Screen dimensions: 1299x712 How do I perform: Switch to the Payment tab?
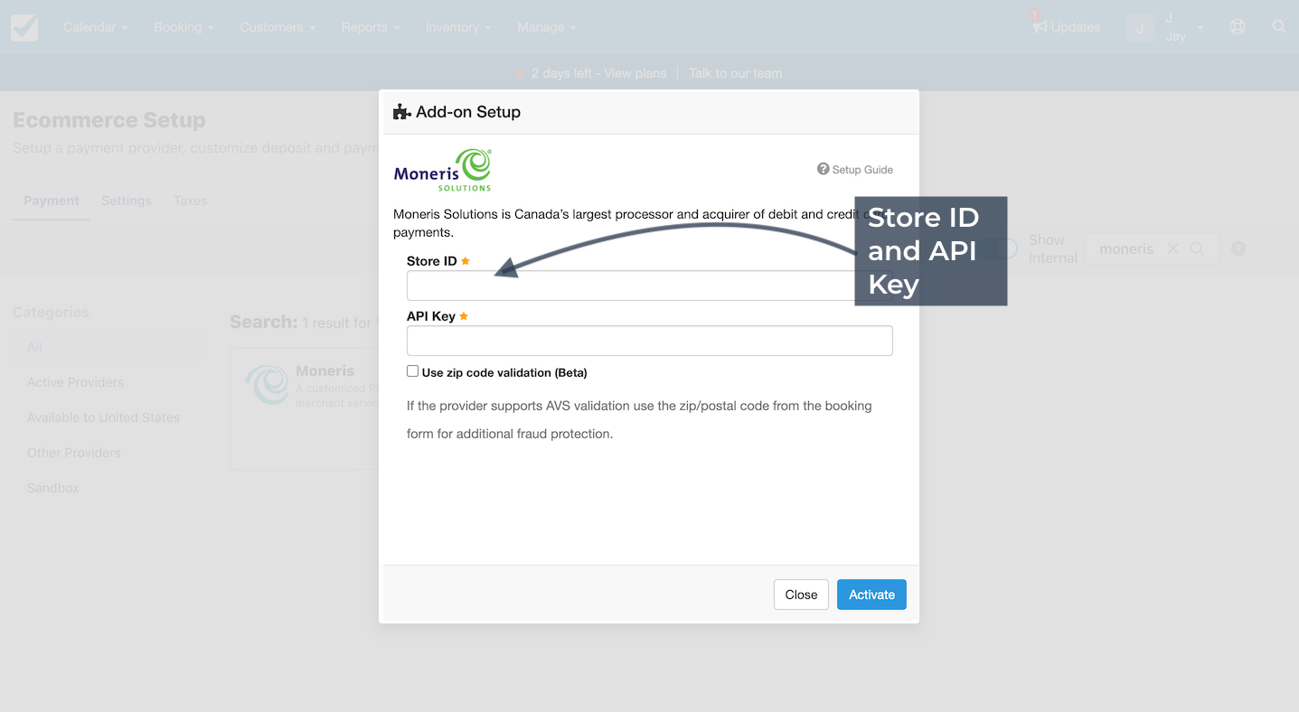point(52,201)
